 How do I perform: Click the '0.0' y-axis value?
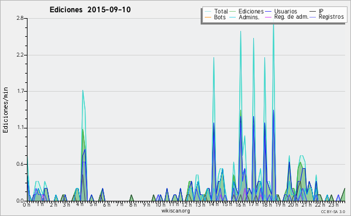click(20, 201)
